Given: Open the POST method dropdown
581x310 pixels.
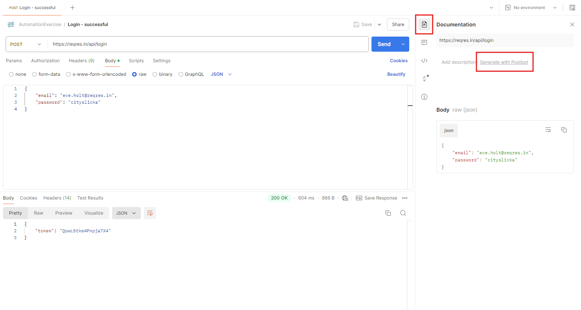Looking at the screenshot, I should 26,44.
